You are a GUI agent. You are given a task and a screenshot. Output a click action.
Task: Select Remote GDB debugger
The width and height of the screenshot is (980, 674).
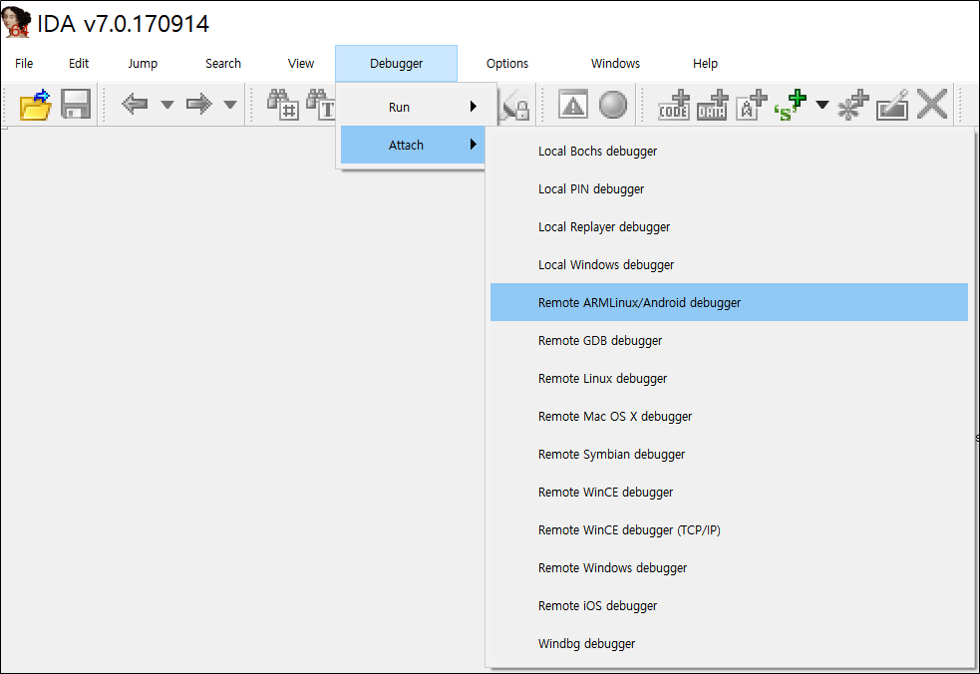pos(729,341)
